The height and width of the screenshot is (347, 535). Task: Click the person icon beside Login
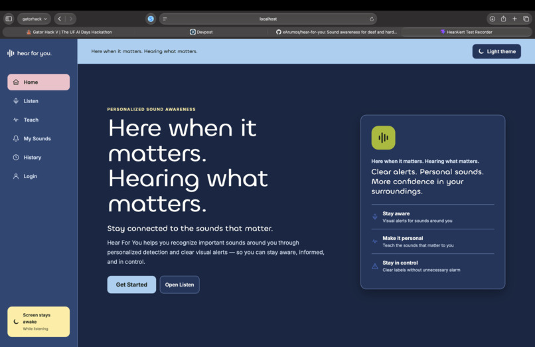(16, 176)
